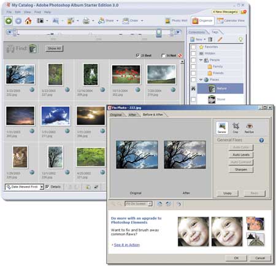The image size is (276, 266).
Task: Click the rotate left icon in Fix Photo
Action: coord(159,203)
